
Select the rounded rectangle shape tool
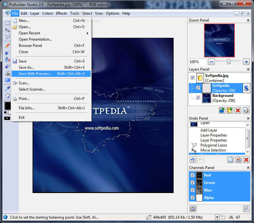click(x=7, y=80)
